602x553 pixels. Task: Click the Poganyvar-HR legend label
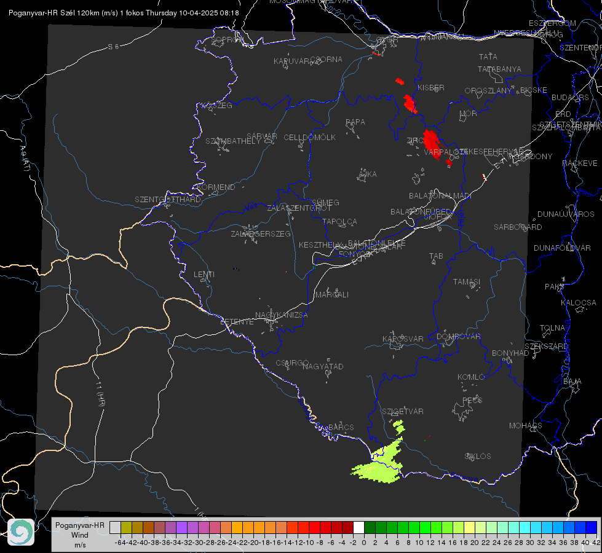coord(79,525)
